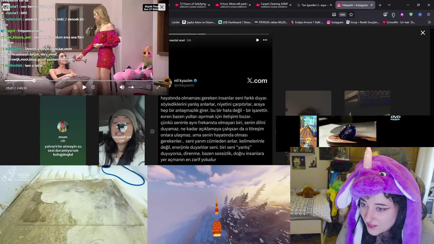Open Şapka Askısı ve Düzen bookmark

(x=199, y=22)
